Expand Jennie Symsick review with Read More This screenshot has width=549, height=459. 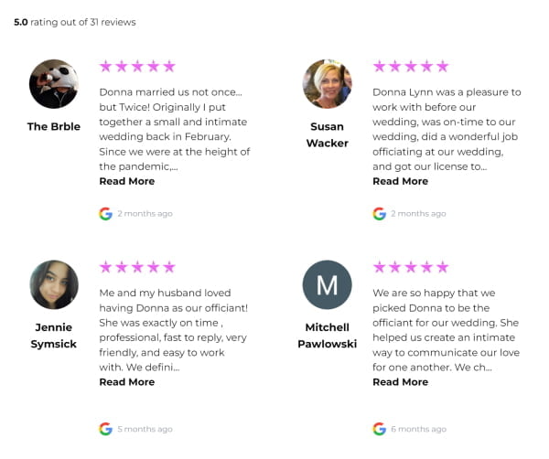(127, 382)
